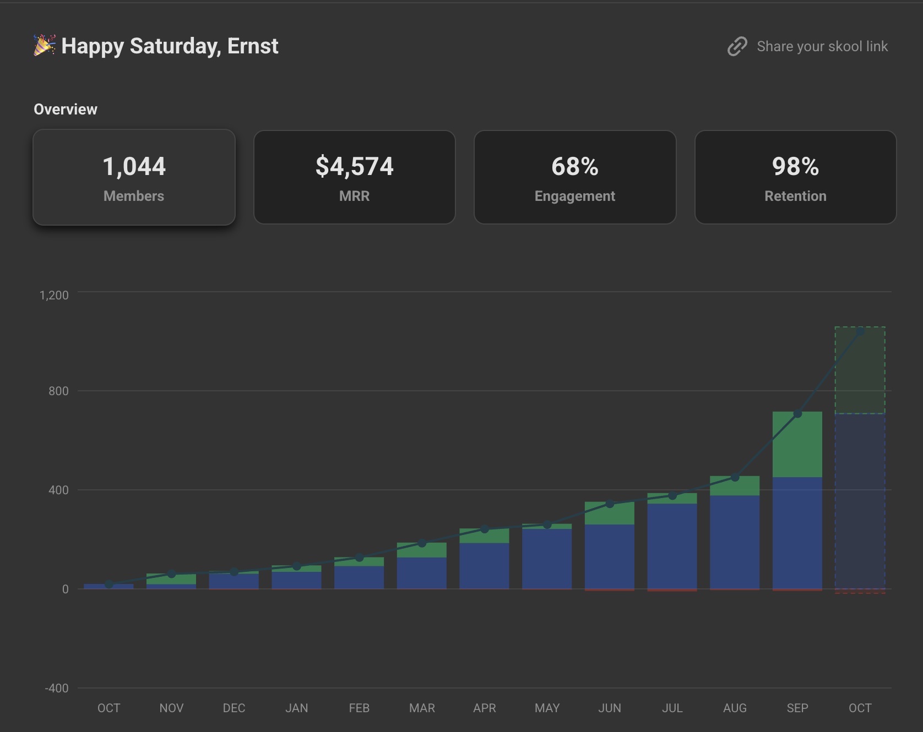Click the line point above SEP
The width and height of the screenshot is (923, 732).
(797, 413)
